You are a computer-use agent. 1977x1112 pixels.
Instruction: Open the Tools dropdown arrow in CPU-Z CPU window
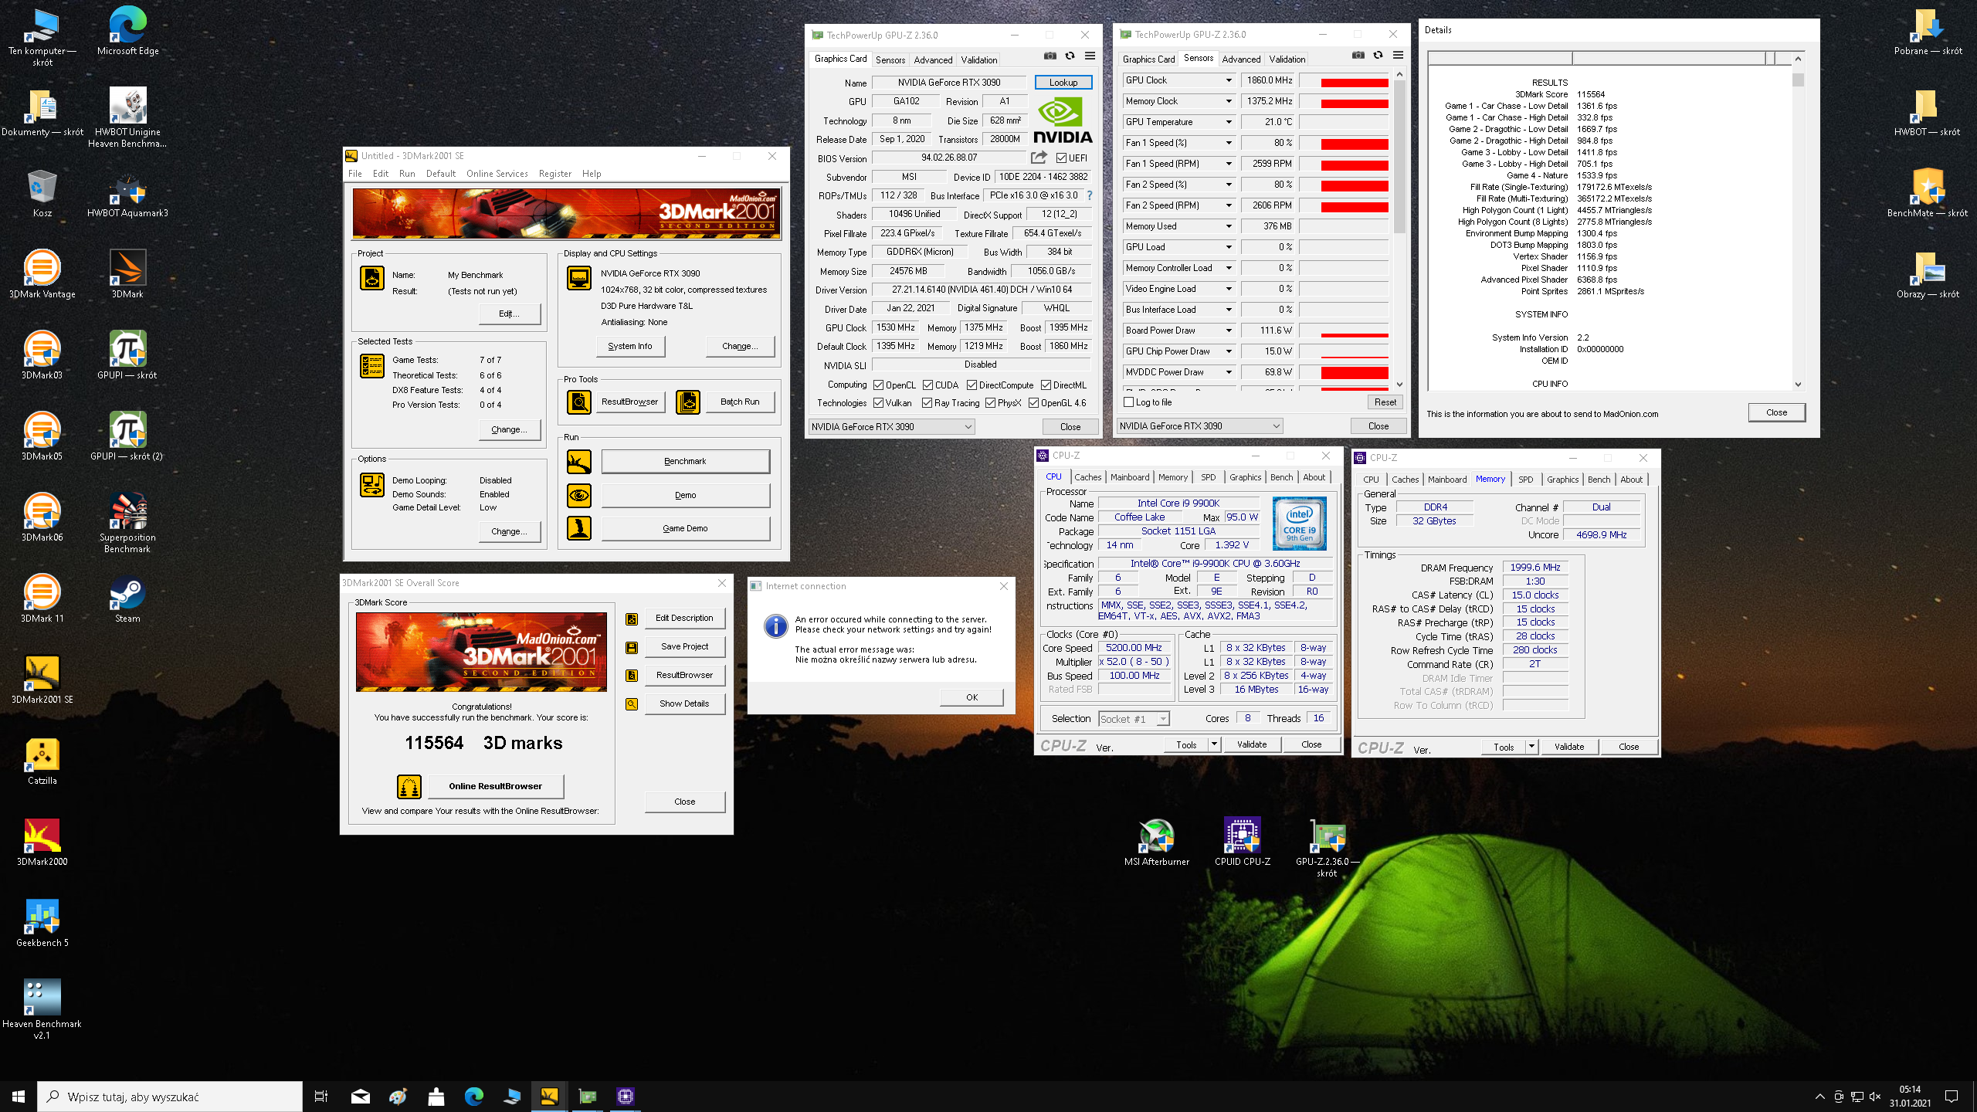[x=1214, y=744]
